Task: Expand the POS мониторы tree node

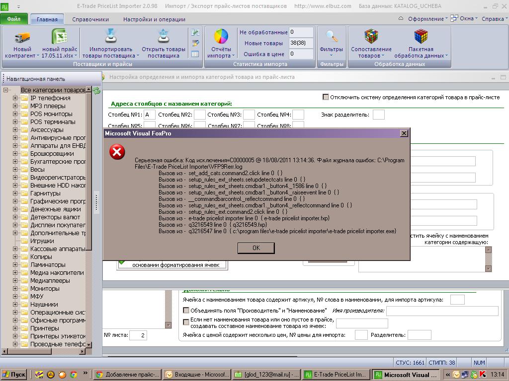Action: [15, 114]
